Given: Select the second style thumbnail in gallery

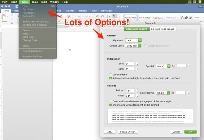Looking at the screenshot, I should point(144,18).
